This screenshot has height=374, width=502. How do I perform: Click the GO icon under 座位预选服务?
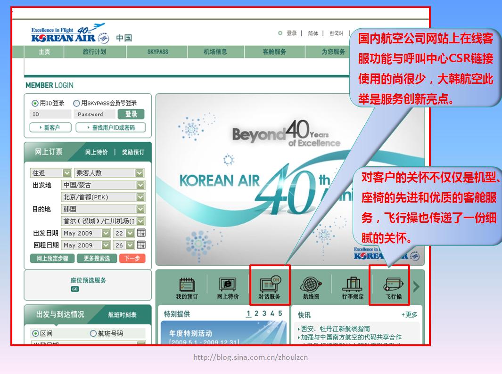(x=74, y=289)
